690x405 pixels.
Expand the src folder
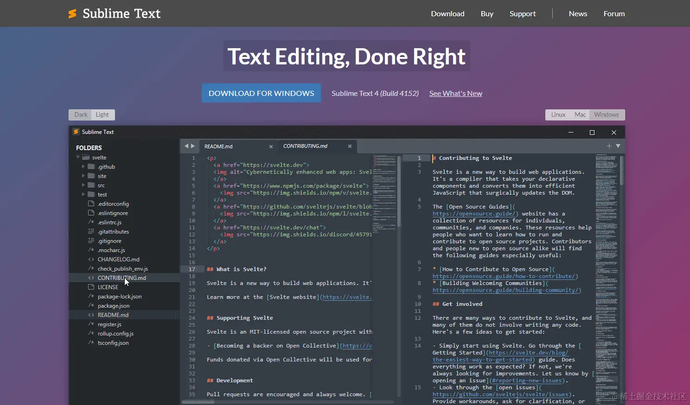(x=84, y=185)
